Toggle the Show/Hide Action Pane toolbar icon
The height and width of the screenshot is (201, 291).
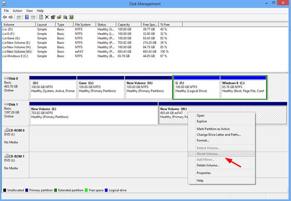(x=33, y=17)
